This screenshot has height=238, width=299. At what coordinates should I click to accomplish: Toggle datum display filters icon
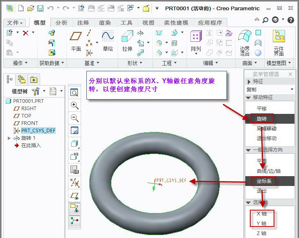tap(75, 182)
